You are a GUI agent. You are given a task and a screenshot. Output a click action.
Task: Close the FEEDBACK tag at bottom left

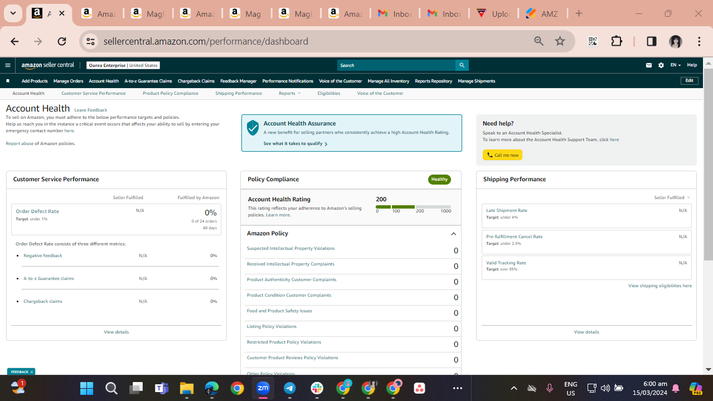coord(32,372)
